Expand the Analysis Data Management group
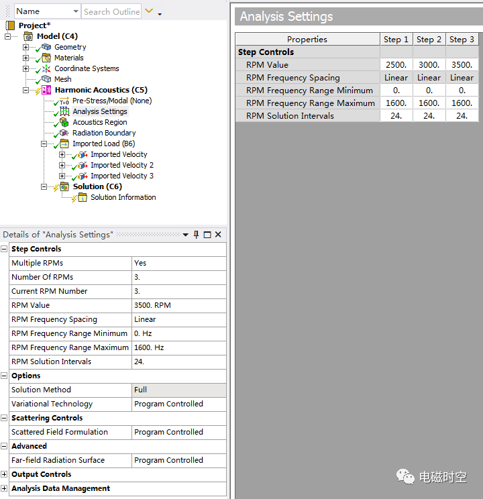Image resolution: width=483 pixels, height=499 pixels. [4, 488]
